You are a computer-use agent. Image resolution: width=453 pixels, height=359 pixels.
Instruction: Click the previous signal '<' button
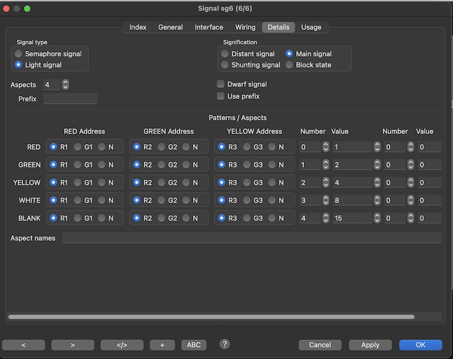[23, 345]
